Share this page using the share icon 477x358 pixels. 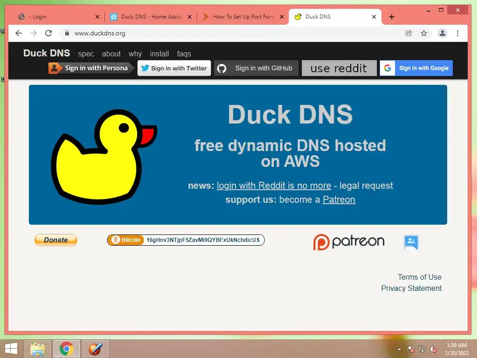pyautogui.click(x=409, y=33)
